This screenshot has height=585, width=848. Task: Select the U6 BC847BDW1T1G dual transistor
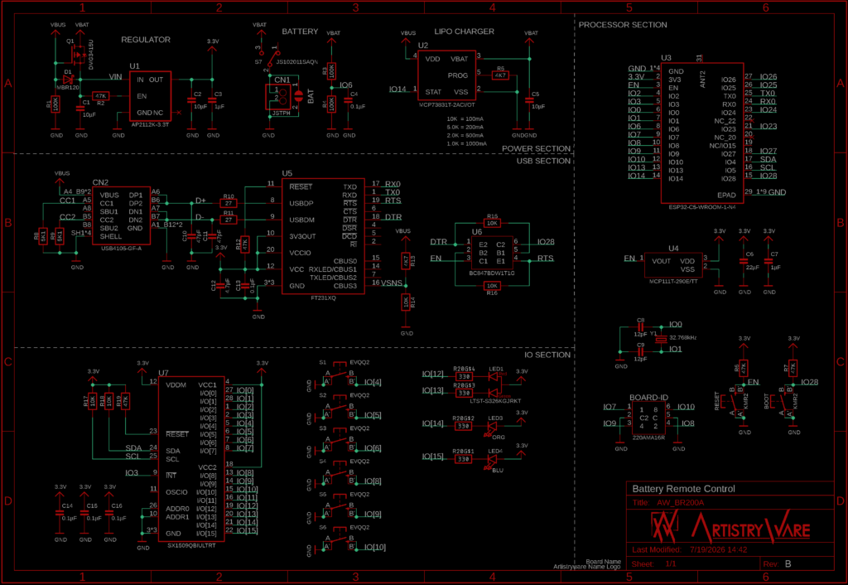tap(492, 253)
